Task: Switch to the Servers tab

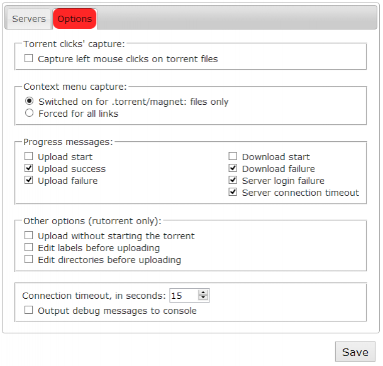Action: tap(29, 19)
